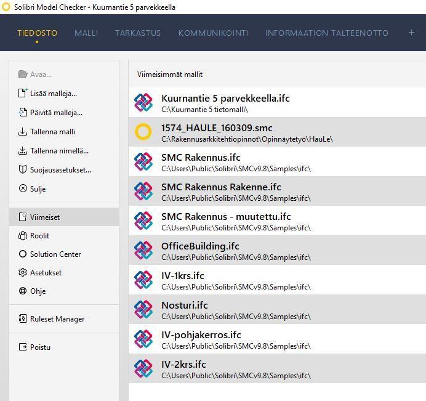Click the Ohje lifebuoy icon
The image size is (426, 401).
pyautogui.click(x=23, y=291)
